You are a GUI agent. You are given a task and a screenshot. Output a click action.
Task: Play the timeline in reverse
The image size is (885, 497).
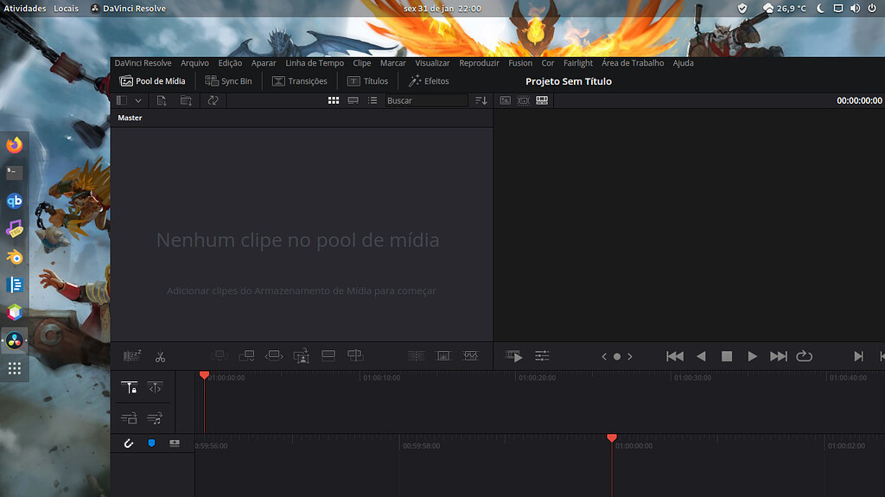tap(701, 356)
